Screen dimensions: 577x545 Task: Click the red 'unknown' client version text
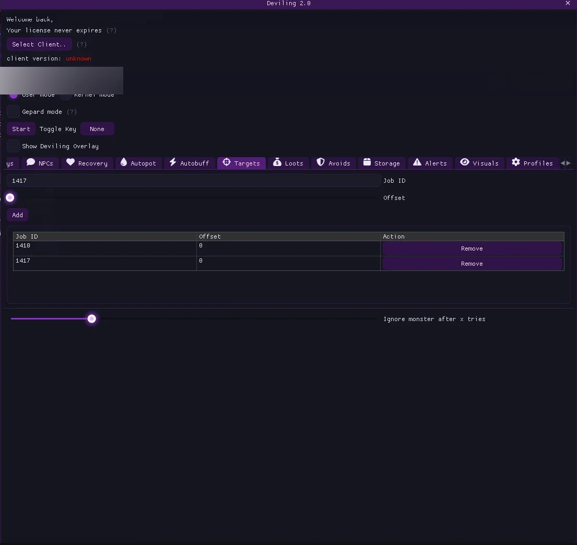[x=78, y=58]
